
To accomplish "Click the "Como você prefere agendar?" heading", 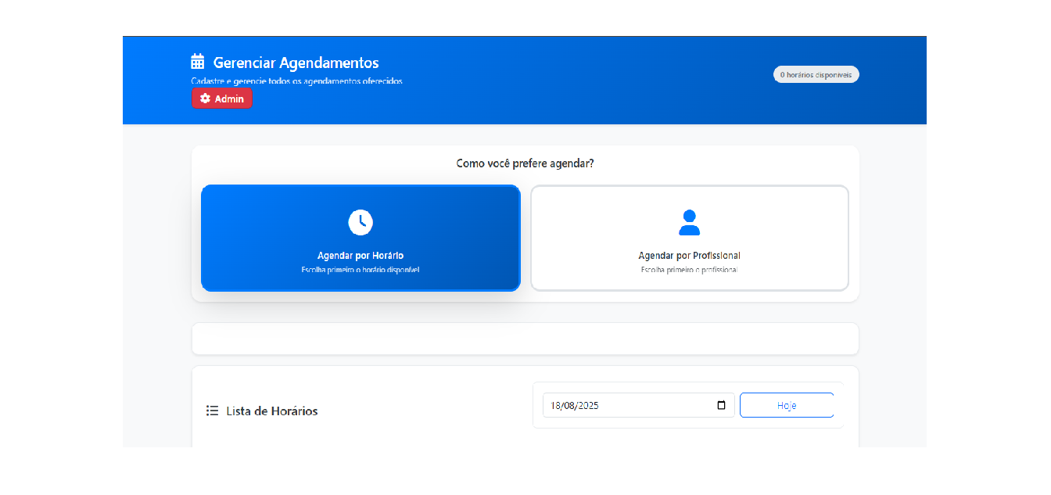I will coord(525,163).
